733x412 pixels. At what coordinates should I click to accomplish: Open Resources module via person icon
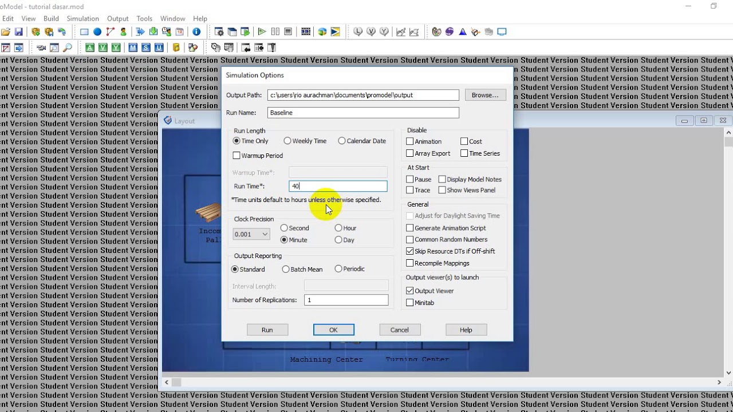click(x=123, y=32)
